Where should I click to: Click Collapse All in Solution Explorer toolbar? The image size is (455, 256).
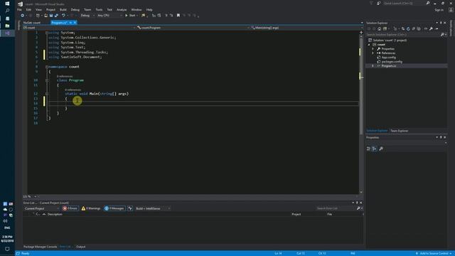[x=414, y=28]
